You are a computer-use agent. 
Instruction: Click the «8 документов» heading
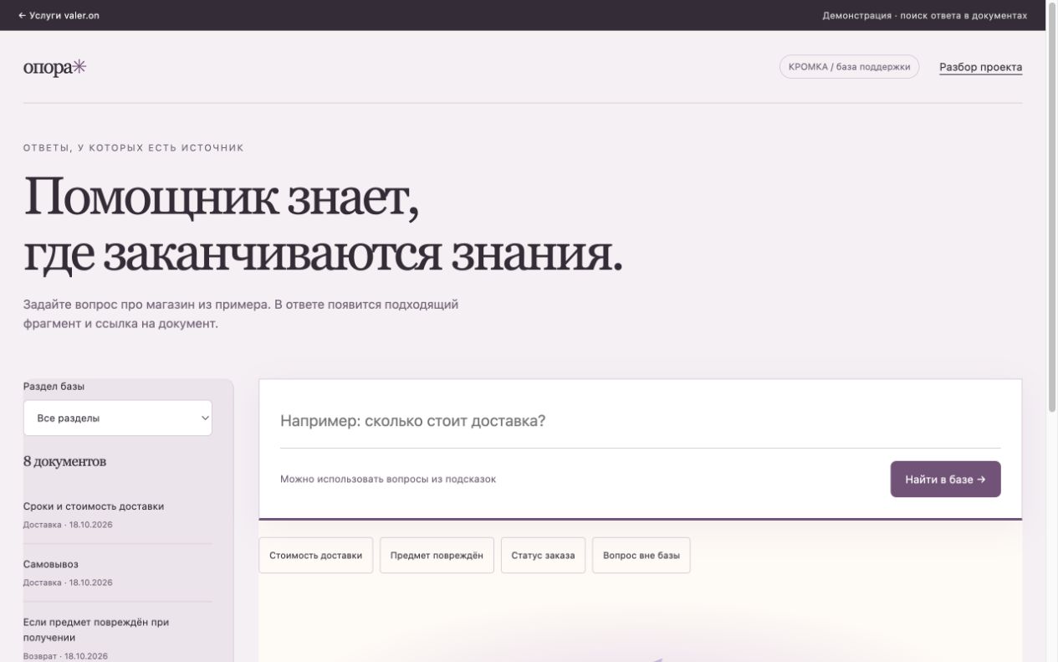(x=65, y=462)
